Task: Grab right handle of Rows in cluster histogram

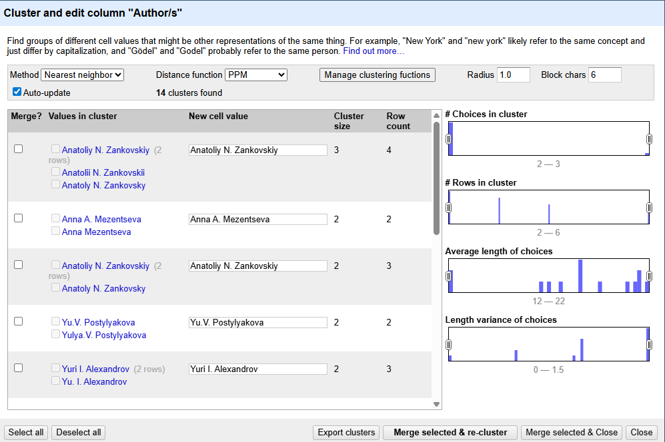Action: [649, 208]
